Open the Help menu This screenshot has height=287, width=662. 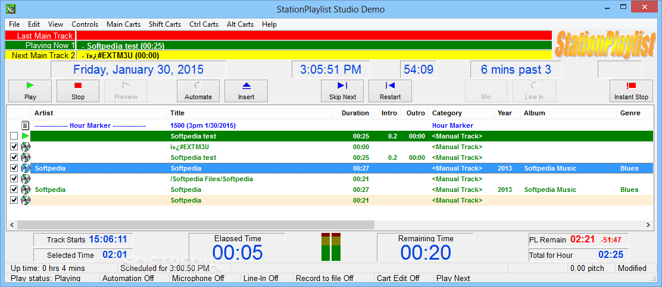tap(269, 24)
